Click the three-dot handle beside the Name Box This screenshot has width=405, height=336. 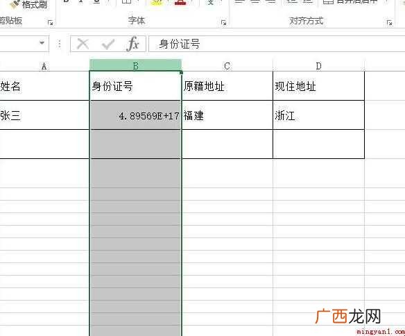coord(60,44)
